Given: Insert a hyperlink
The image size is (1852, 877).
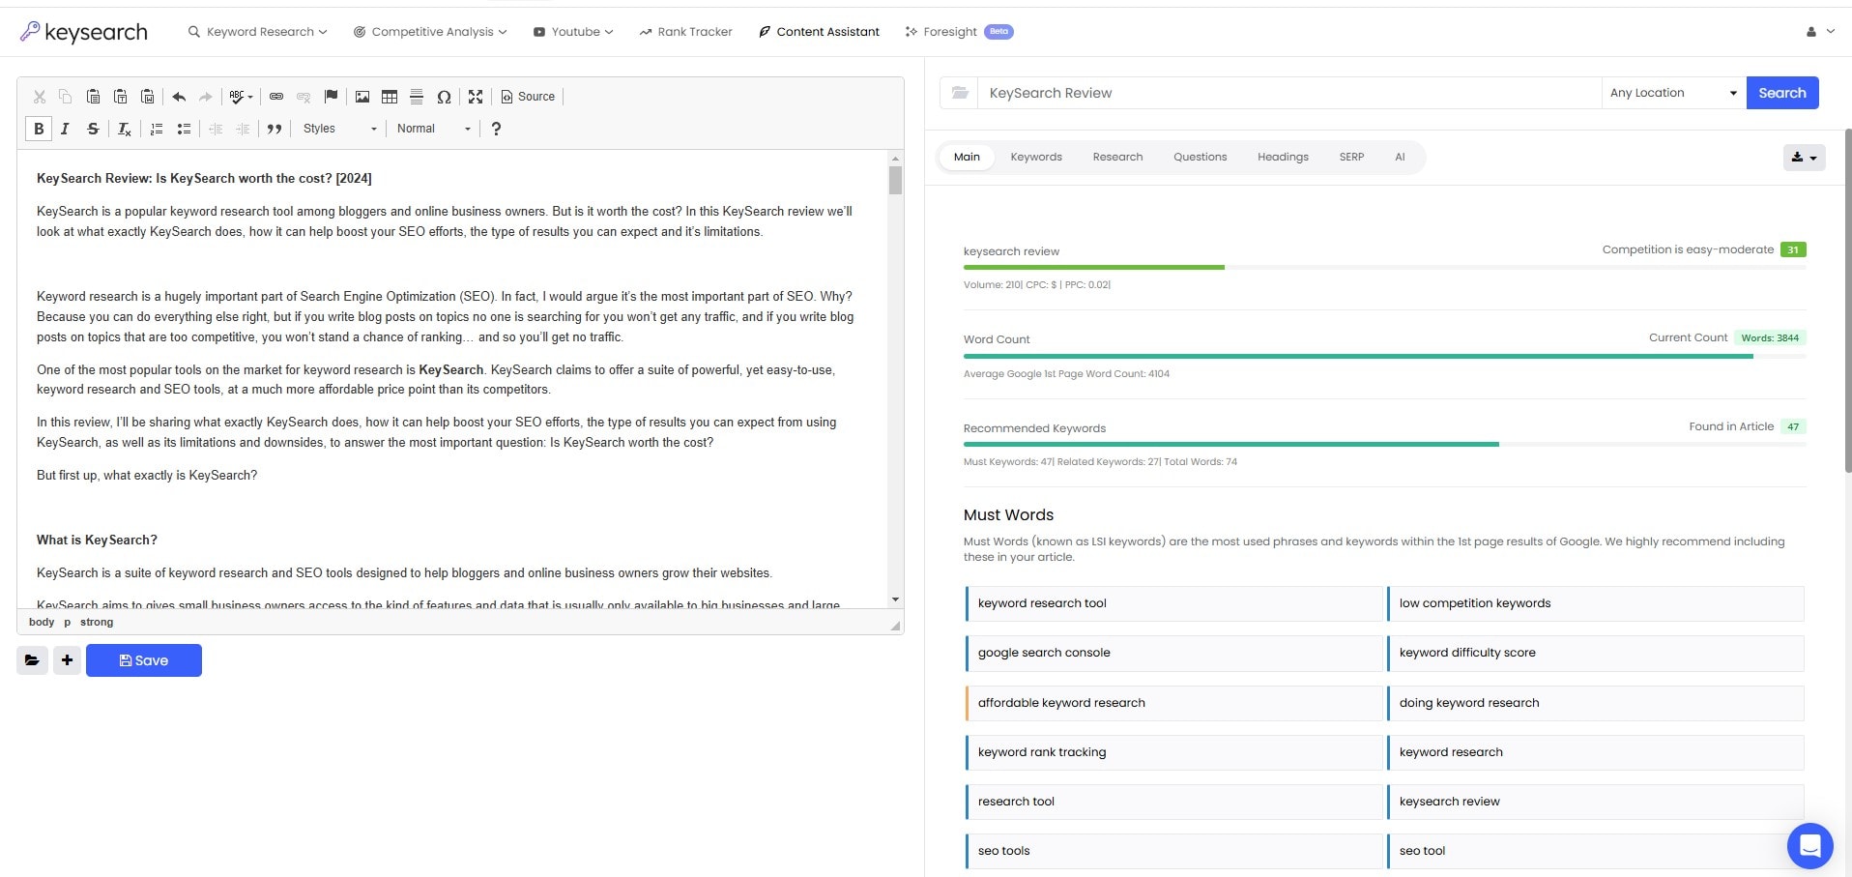Looking at the screenshot, I should (x=276, y=97).
